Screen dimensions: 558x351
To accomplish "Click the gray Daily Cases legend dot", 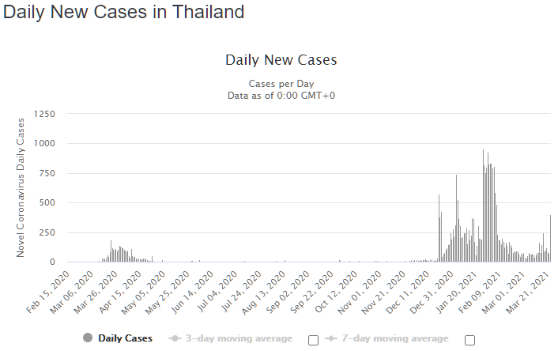I will [x=88, y=338].
